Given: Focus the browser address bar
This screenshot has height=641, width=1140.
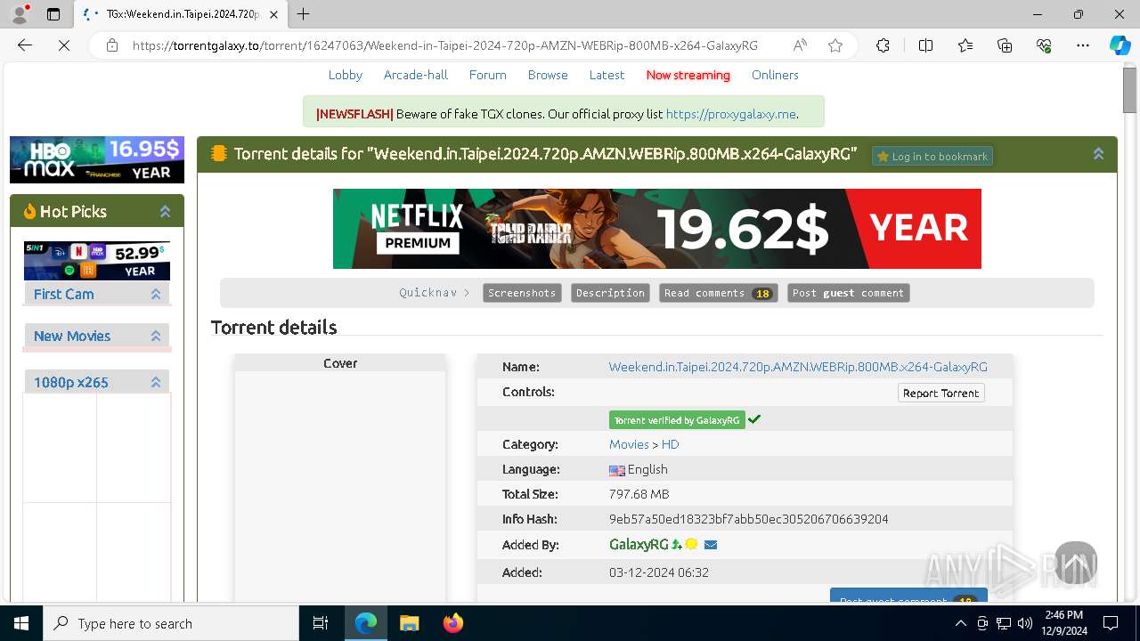Looking at the screenshot, I should click(444, 45).
